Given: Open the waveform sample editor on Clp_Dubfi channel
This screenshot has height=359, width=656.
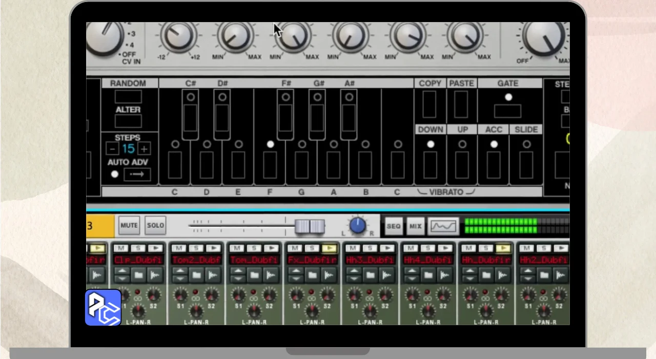Looking at the screenshot, I should coord(155,275).
